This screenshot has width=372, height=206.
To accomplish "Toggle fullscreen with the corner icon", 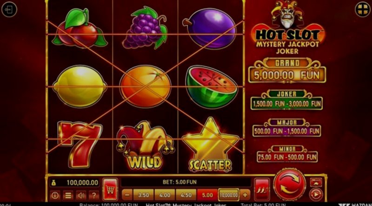I will [363, 9].
